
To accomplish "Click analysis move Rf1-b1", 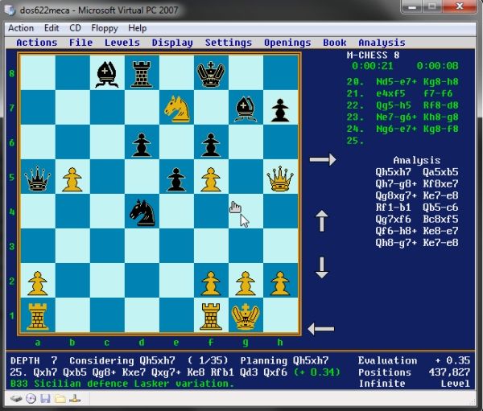I will click(394, 208).
